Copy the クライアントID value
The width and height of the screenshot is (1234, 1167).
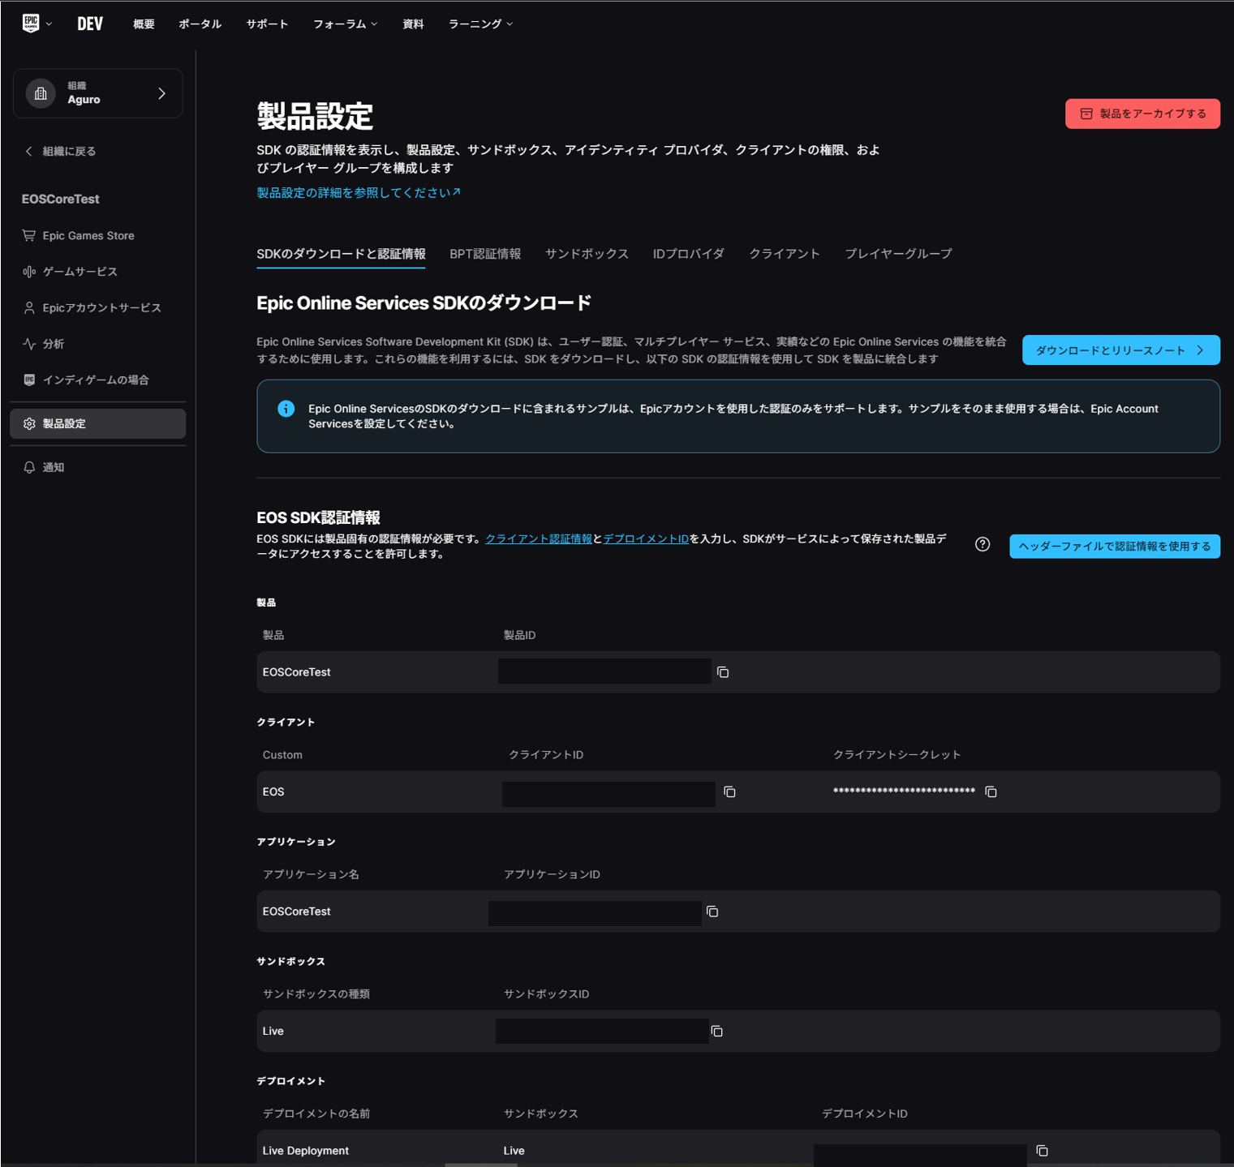729,792
